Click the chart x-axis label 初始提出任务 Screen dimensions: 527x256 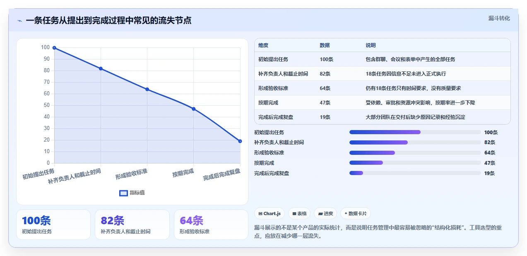pyautogui.click(x=39, y=173)
